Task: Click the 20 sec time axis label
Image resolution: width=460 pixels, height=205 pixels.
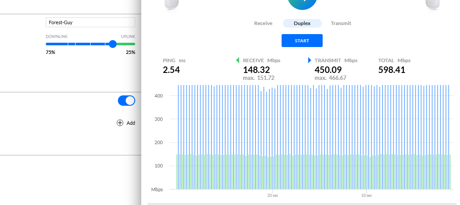Action: point(273,196)
